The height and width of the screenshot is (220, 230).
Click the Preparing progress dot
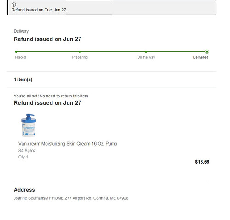80,52
